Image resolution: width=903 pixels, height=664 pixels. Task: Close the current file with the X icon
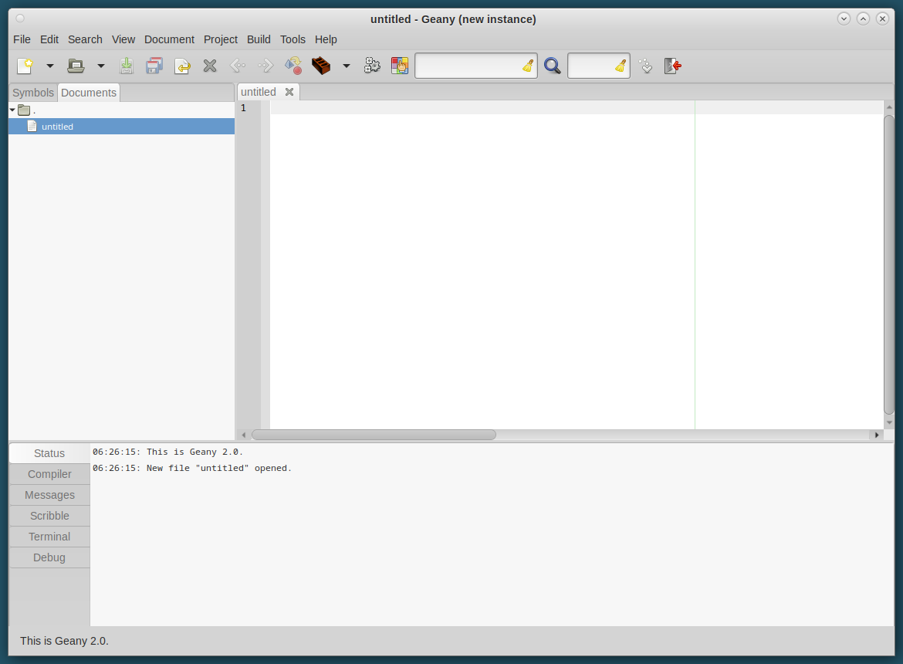pyautogui.click(x=210, y=66)
